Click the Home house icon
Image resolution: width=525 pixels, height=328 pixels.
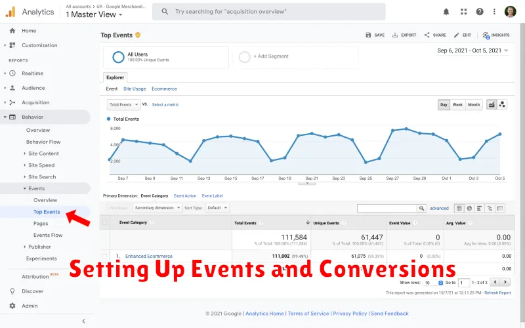click(x=12, y=30)
